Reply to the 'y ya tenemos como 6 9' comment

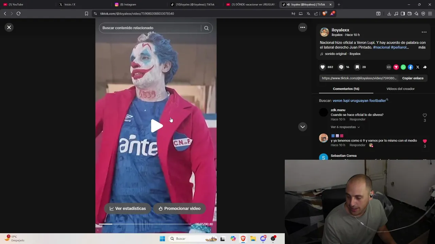pyautogui.click(x=358, y=145)
